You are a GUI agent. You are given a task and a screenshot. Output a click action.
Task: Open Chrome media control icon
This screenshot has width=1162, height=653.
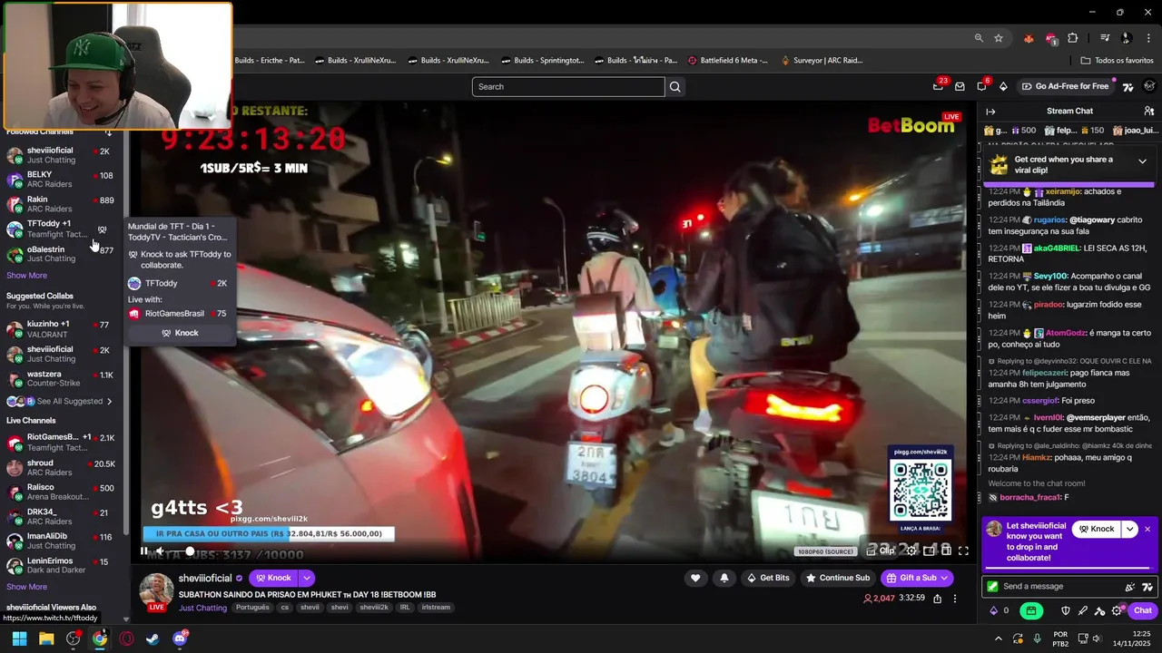[x=1105, y=38]
